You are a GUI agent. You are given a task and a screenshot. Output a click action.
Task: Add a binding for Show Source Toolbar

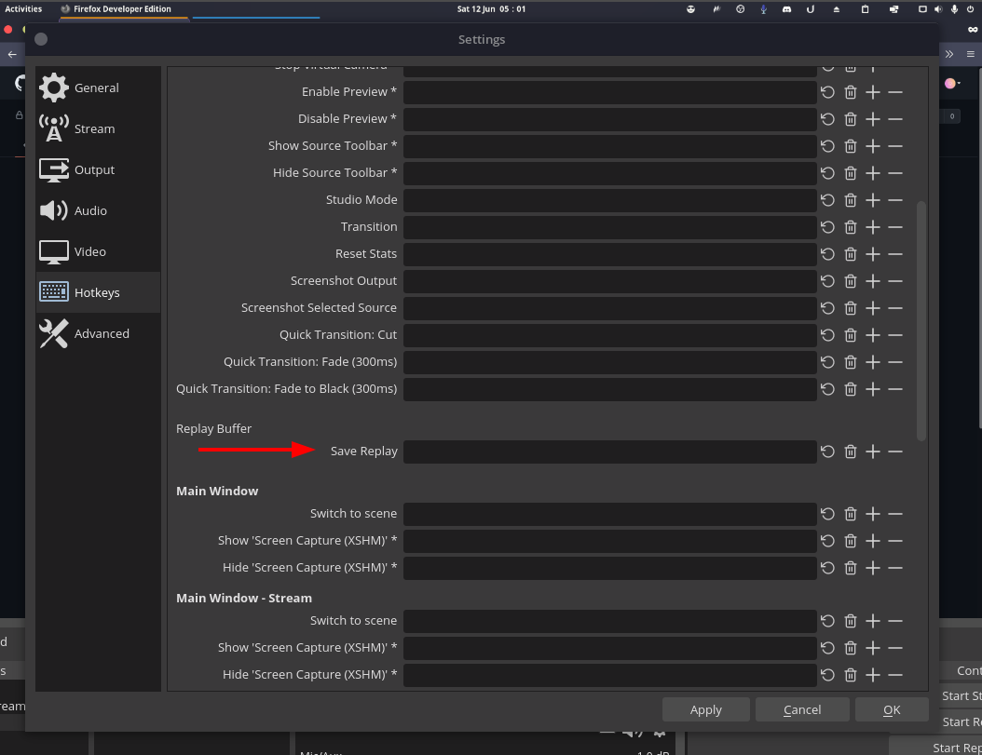(x=873, y=146)
